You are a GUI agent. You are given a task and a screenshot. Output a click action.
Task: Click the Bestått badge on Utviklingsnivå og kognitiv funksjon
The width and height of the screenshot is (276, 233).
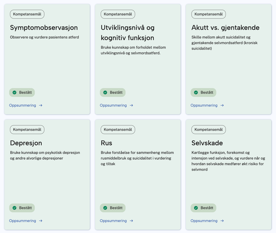pyautogui.click(x=113, y=92)
